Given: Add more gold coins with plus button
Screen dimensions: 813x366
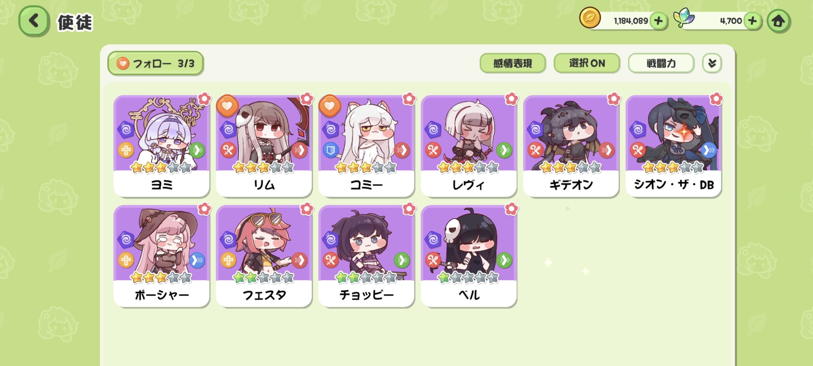Looking at the screenshot, I should [658, 21].
